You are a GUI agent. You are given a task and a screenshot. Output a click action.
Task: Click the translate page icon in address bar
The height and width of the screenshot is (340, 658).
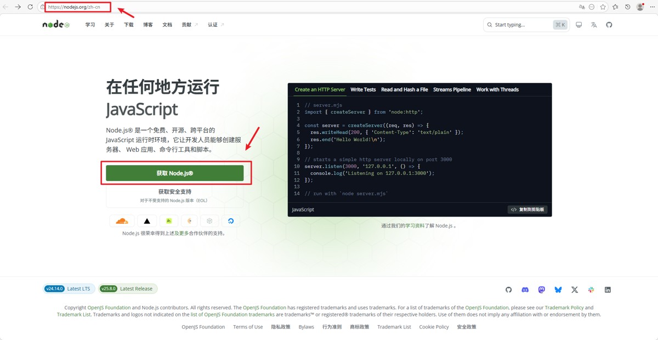tap(582, 7)
